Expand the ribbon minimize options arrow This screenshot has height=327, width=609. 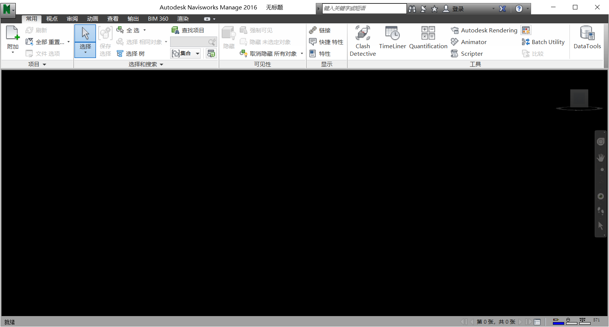click(x=214, y=19)
